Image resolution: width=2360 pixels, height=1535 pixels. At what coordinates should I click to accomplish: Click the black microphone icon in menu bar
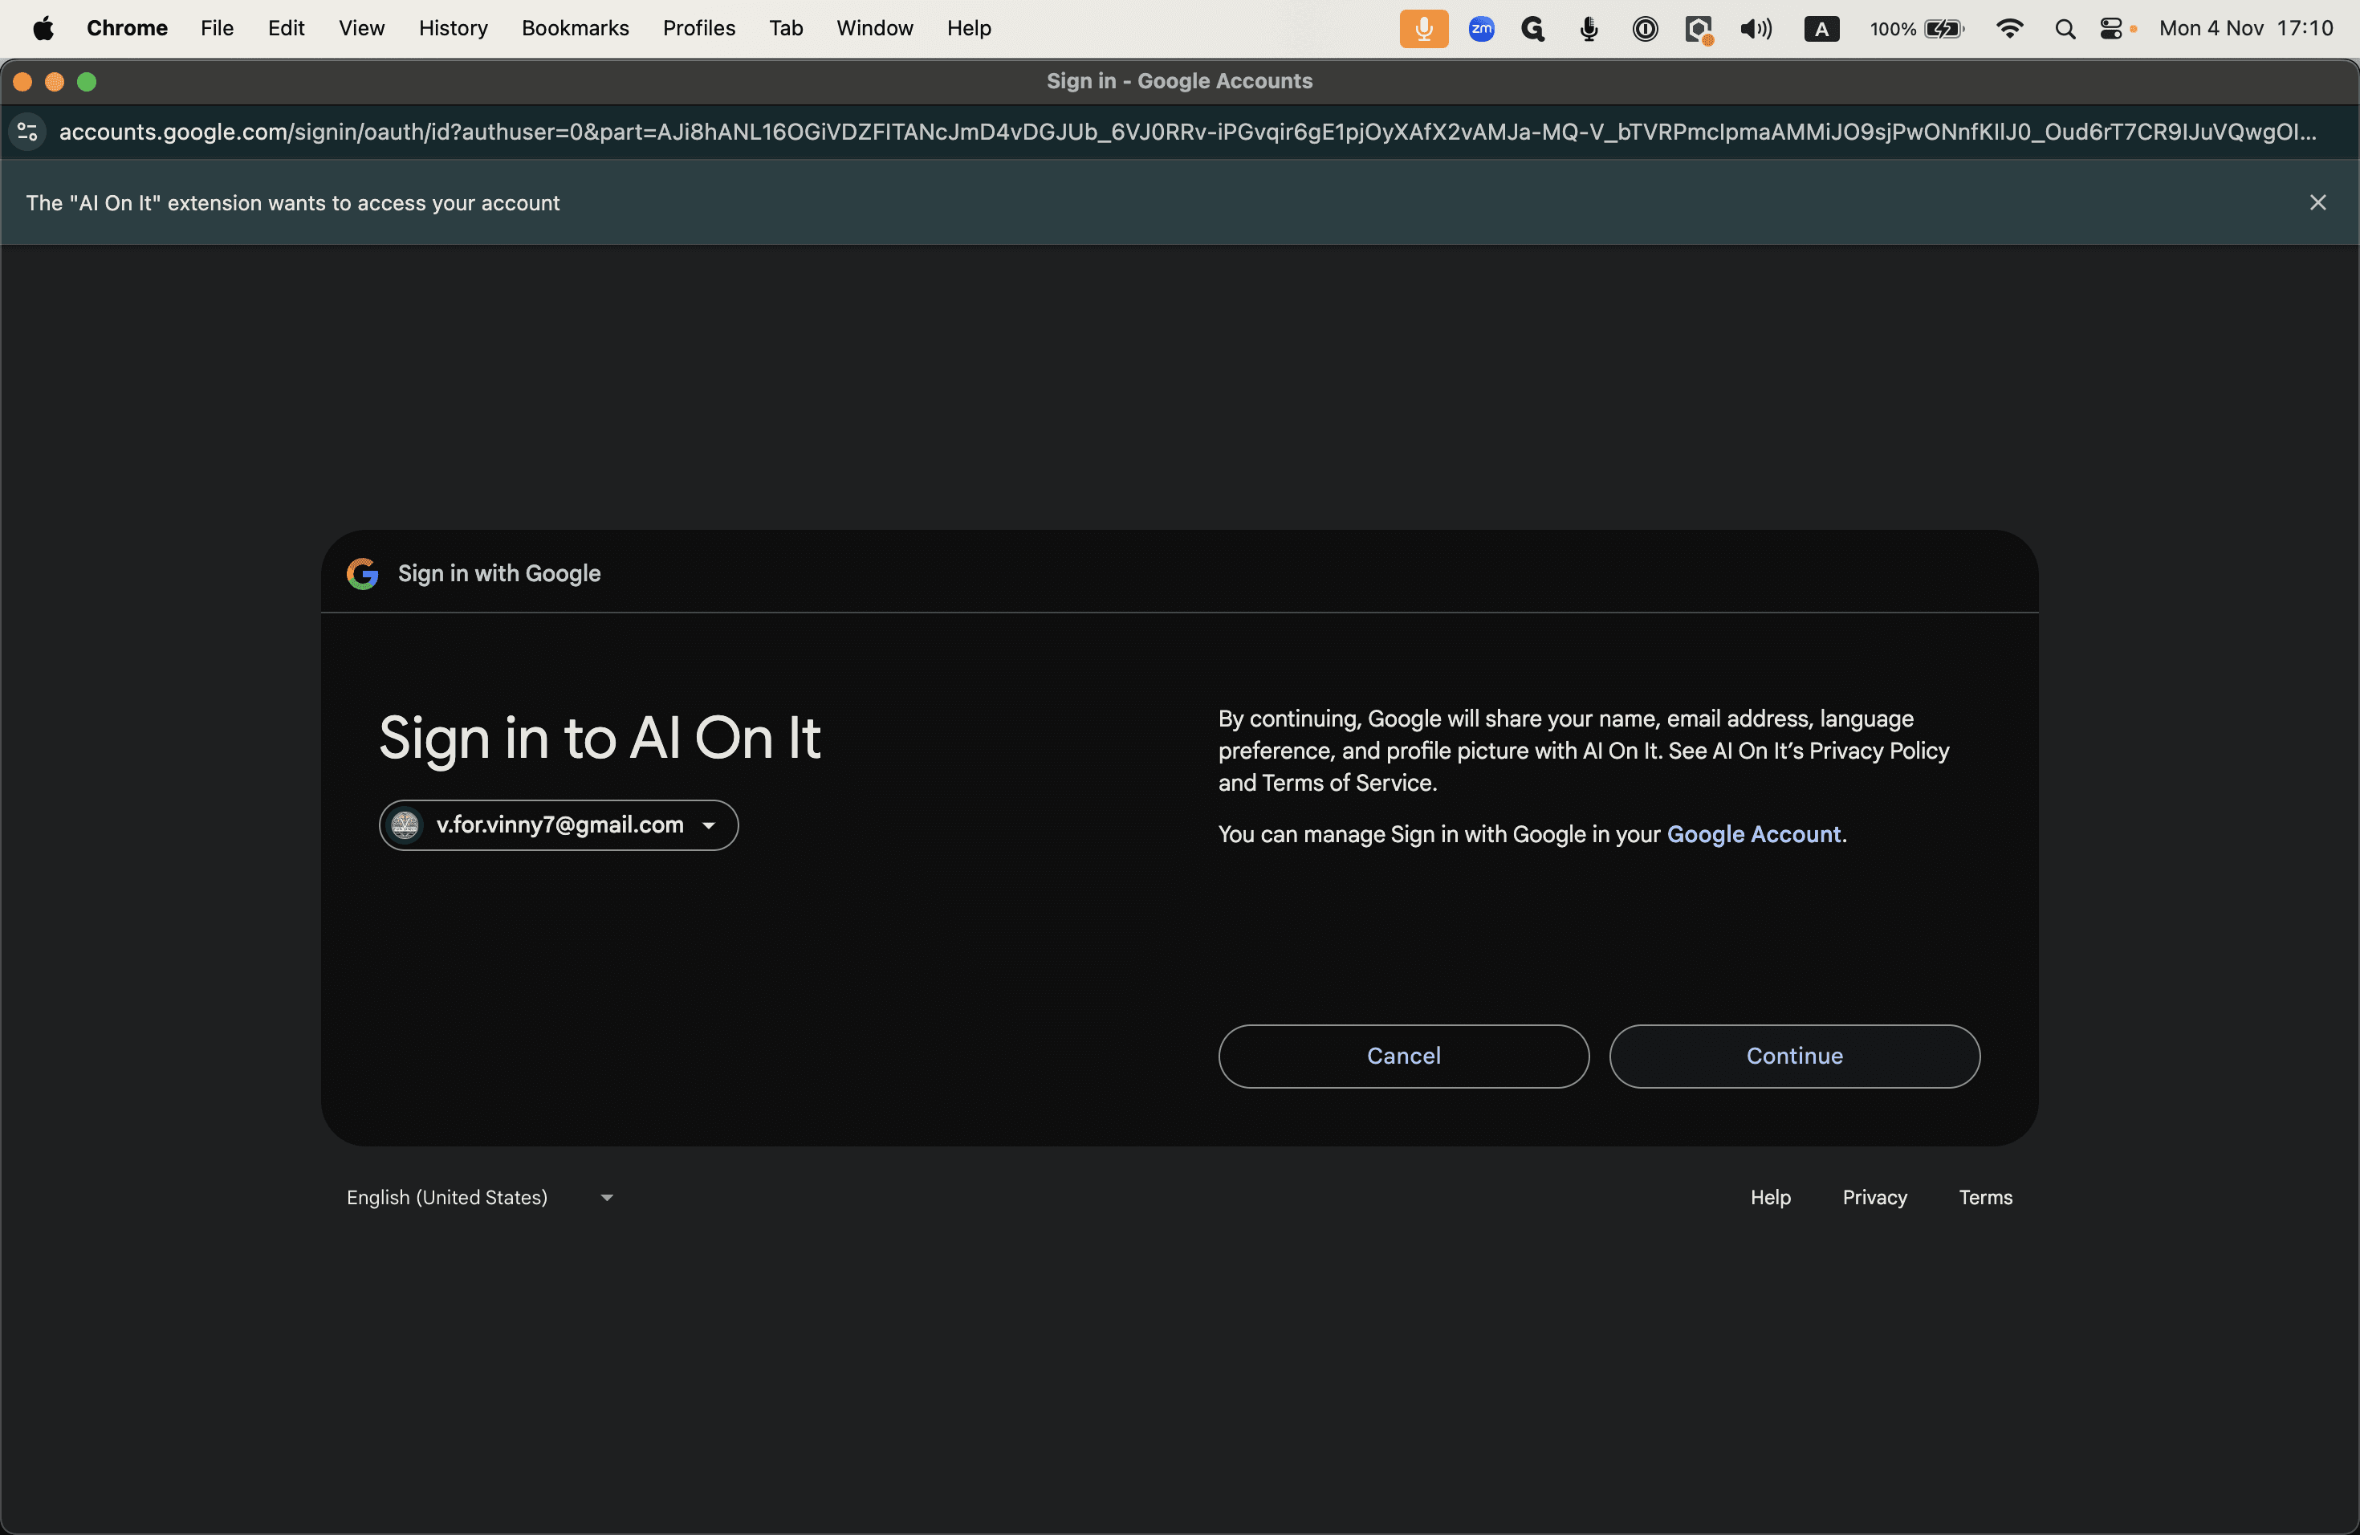tap(1589, 29)
